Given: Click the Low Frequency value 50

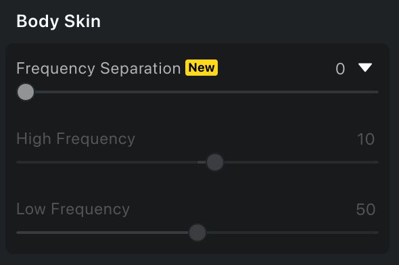Looking at the screenshot, I should click(366, 210).
